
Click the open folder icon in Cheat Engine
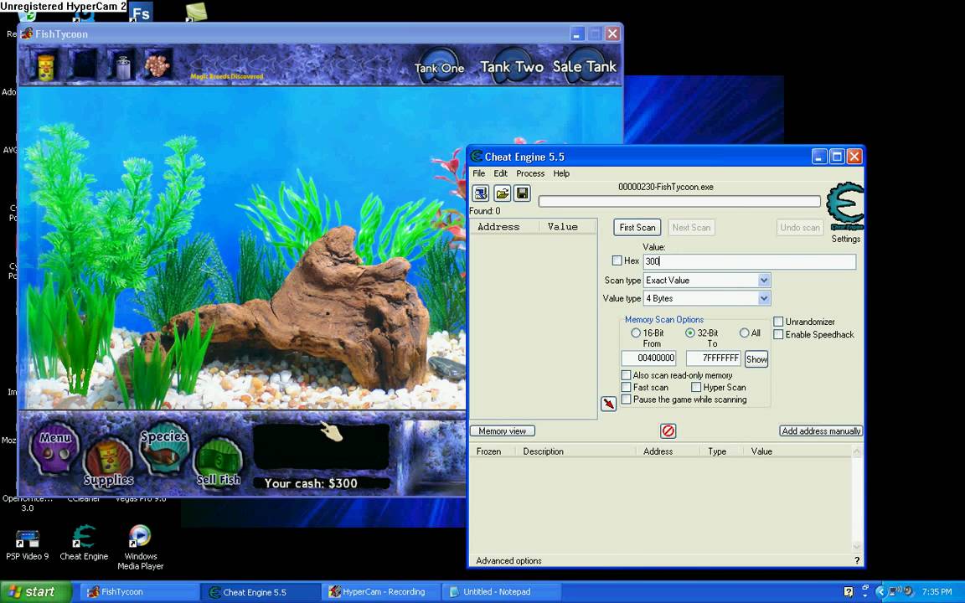click(503, 193)
